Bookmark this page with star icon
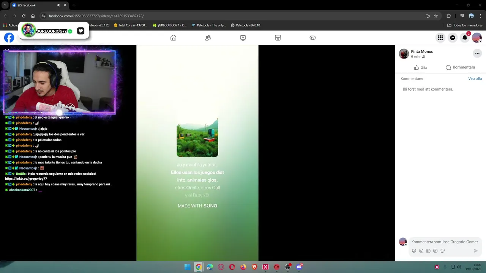The height and width of the screenshot is (273, 486). pyautogui.click(x=436, y=16)
